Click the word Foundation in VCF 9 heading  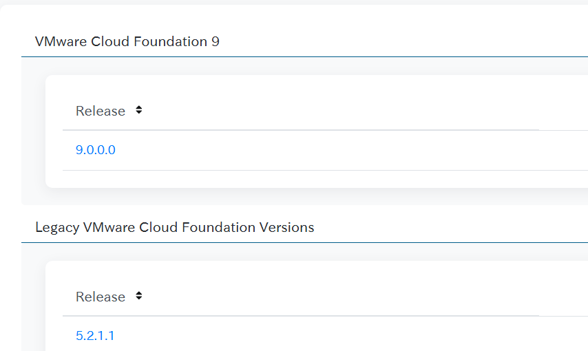(x=170, y=41)
